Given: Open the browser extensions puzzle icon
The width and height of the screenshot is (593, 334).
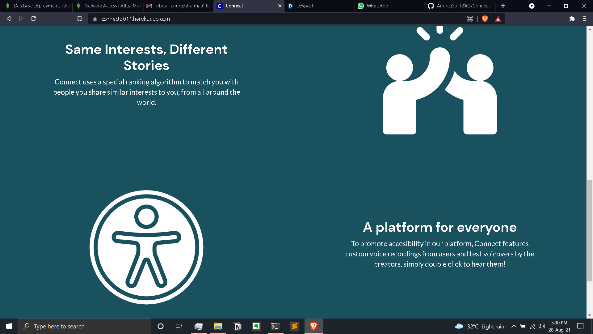Looking at the screenshot, I should tap(572, 19).
